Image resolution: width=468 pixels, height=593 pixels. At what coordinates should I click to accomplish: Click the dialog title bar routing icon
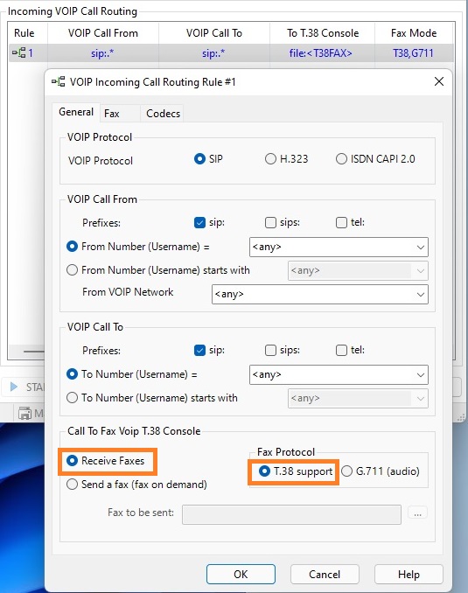tap(58, 81)
